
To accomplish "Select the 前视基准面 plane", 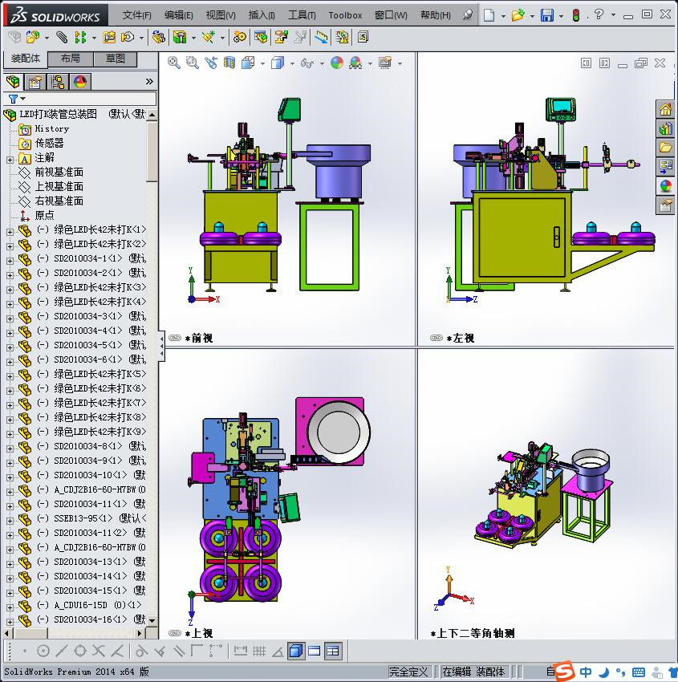I will (x=59, y=173).
